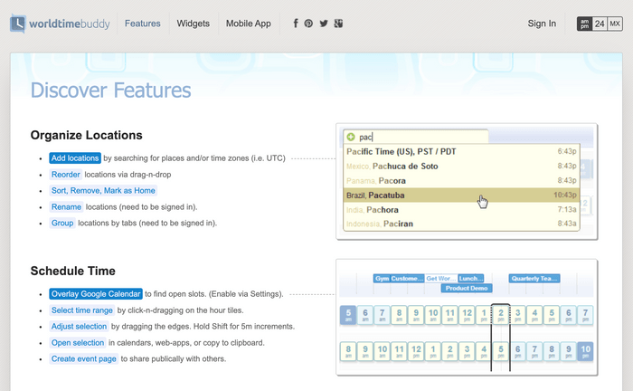
Task: Click the Gym calendar event
Action: coord(382,278)
